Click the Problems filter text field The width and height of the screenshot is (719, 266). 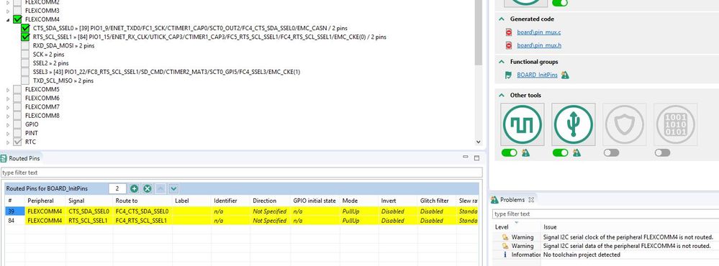point(605,214)
